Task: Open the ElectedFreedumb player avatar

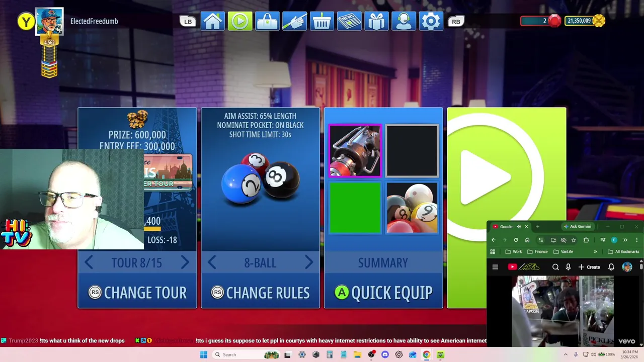Action: pyautogui.click(x=49, y=21)
